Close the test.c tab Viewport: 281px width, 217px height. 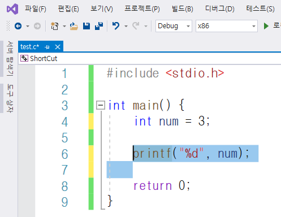pos(58,47)
